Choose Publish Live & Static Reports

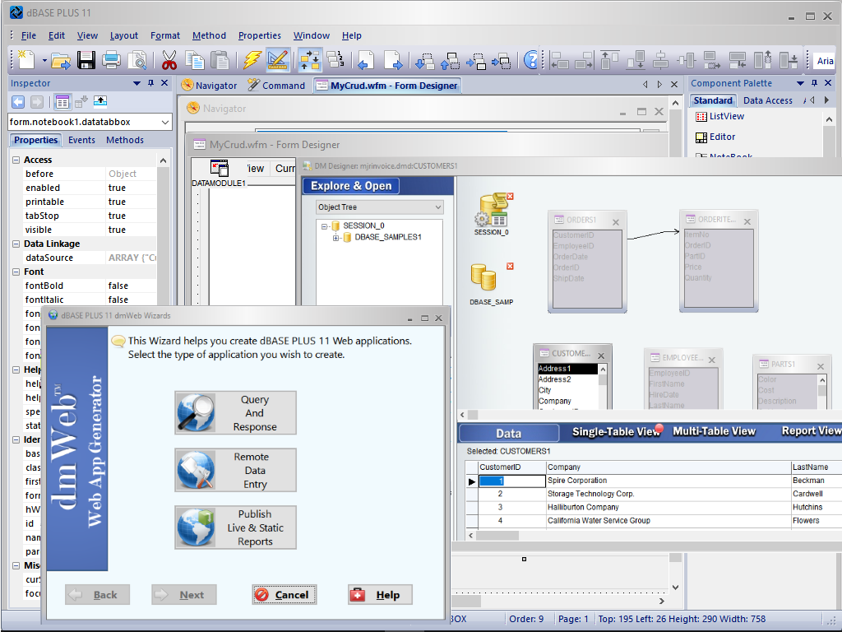coord(235,527)
